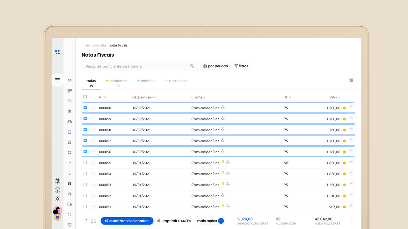Click the search magnifier icon
The image size is (408, 229).
[192, 66]
